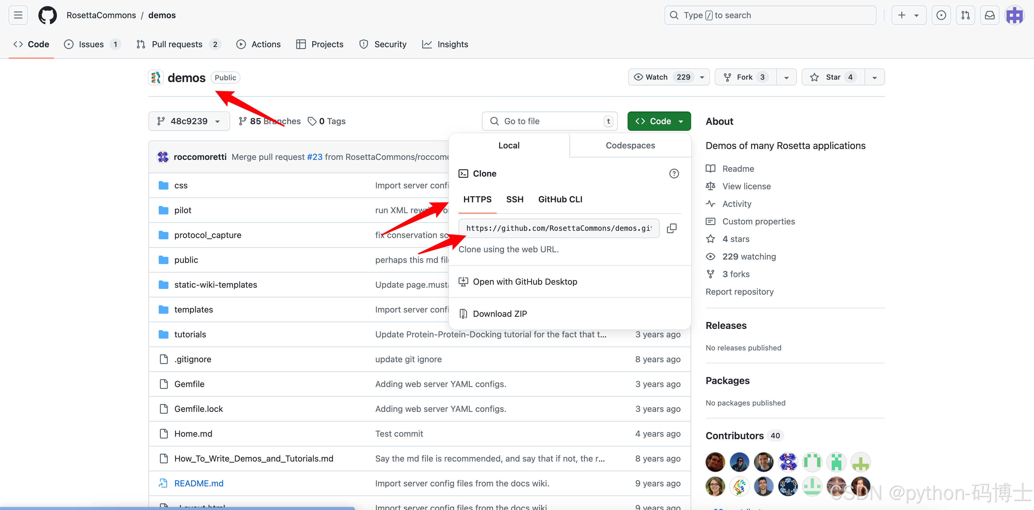Screen dimensions: 1034x510
Task: Select the Local tab in clone popup
Action: [509, 146]
